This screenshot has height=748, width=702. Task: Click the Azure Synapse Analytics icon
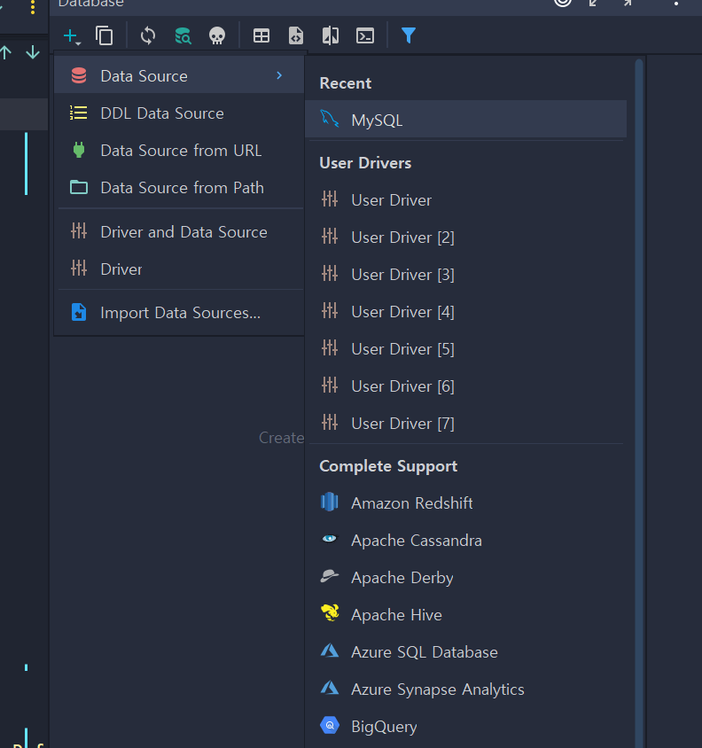click(330, 688)
